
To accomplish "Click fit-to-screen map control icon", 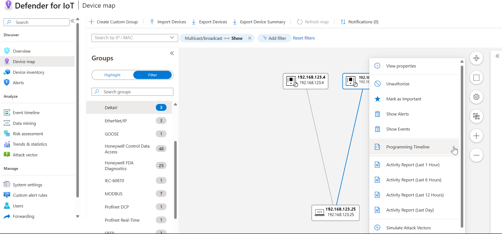I will (476, 58).
